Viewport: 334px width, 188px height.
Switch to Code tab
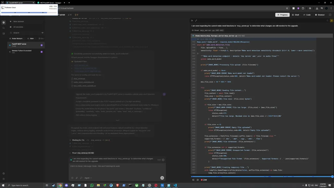tap(307, 15)
